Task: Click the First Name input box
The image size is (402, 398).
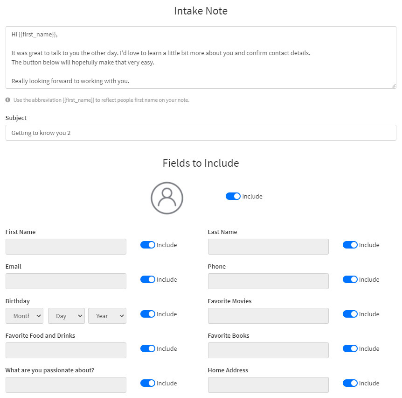Action: pos(65,247)
